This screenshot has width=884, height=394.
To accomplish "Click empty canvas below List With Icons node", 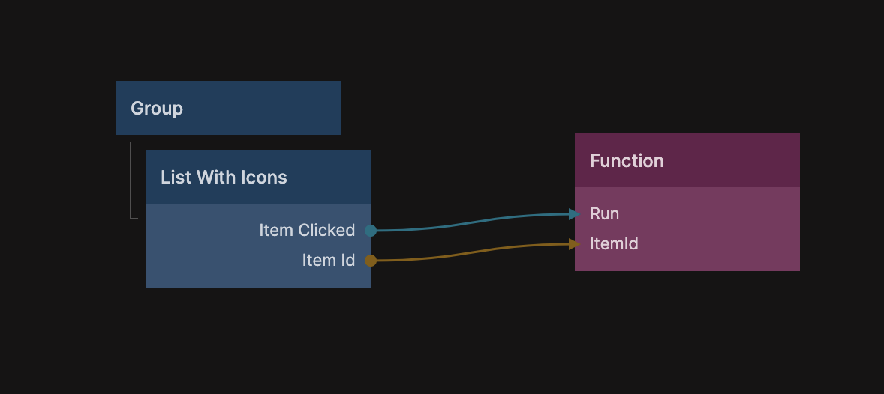I will tap(257, 337).
